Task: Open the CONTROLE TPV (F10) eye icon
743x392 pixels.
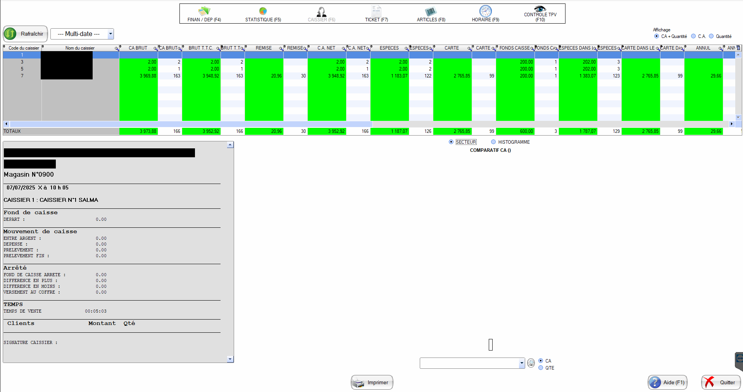Action: point(540,9)
